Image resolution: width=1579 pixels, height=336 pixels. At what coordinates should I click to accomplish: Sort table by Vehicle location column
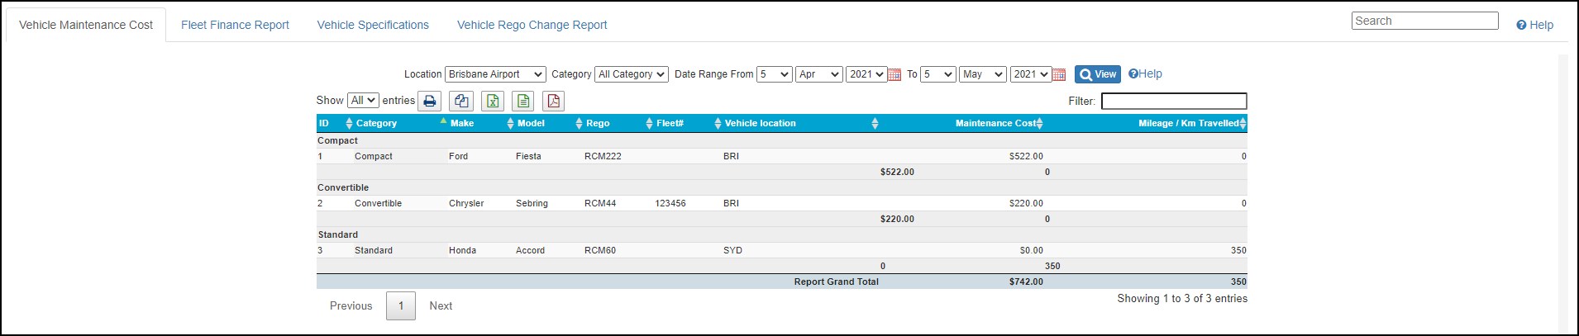point(801,123)
